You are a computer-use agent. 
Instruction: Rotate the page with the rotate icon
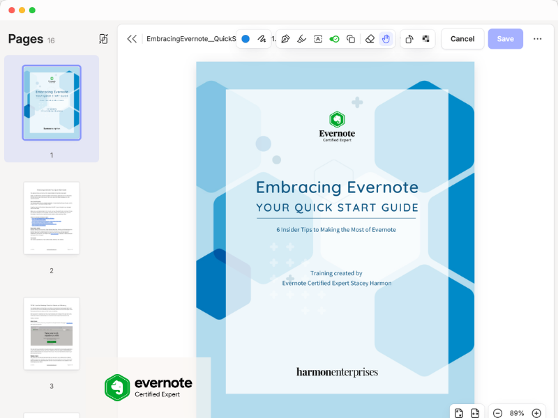click(409, 39)
